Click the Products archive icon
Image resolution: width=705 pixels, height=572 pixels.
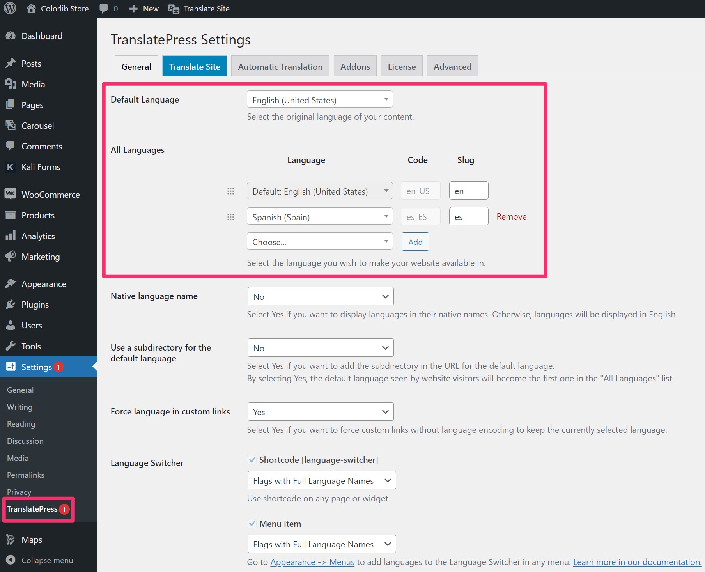coord(11,215)
